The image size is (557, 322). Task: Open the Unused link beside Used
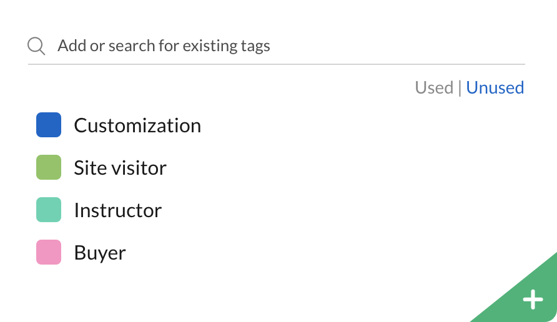pyautogui.click(x=495, y=88)
